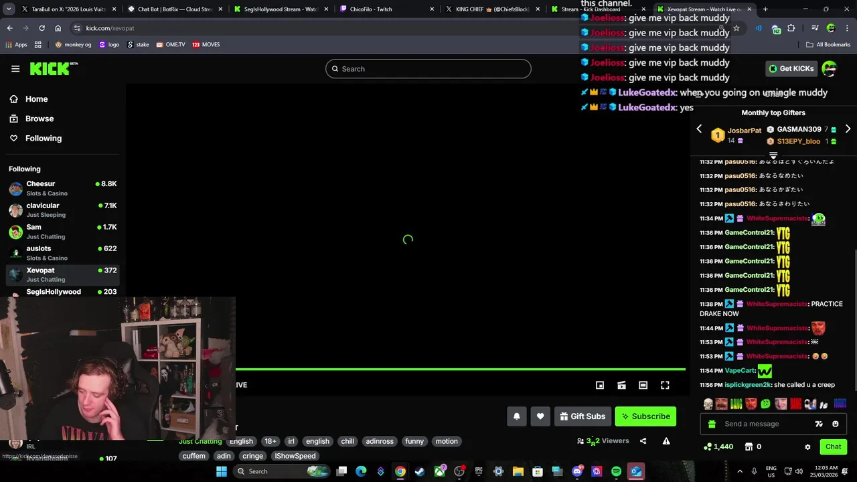Open the Cheesur channel in Following list
857x482 pixels.
[x=63, y=188]
